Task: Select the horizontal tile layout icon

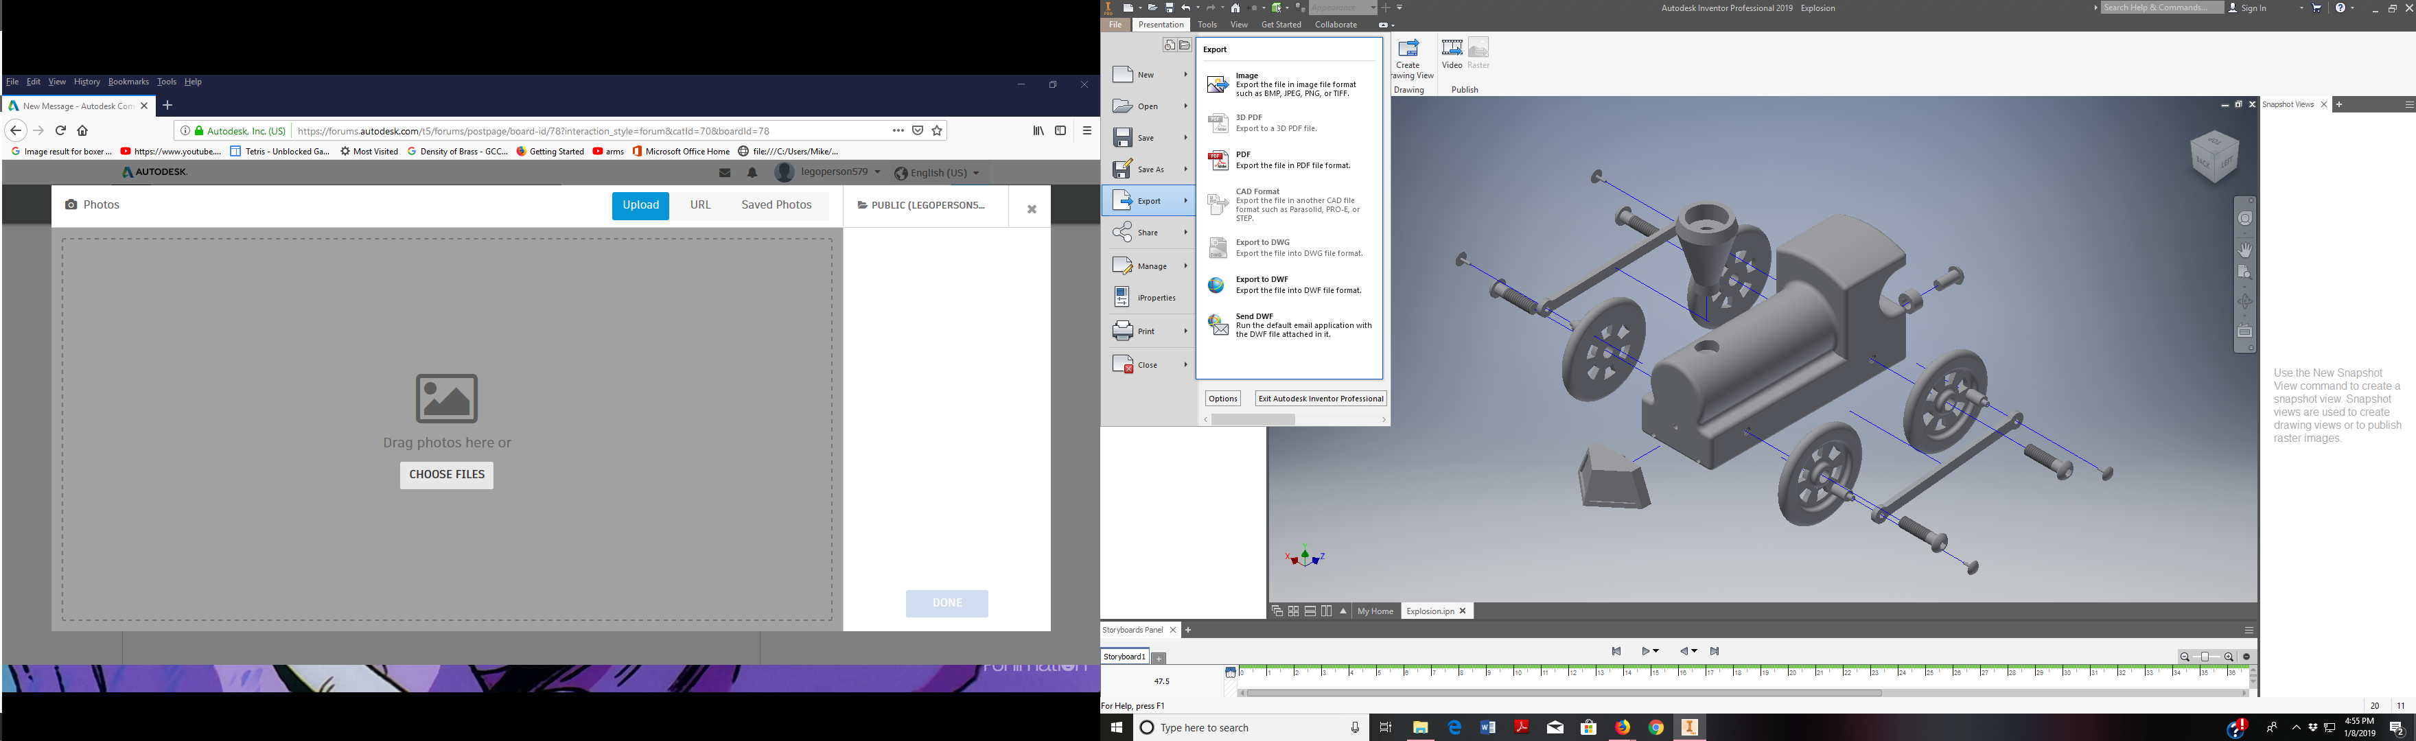Action: coord(1310,611)
